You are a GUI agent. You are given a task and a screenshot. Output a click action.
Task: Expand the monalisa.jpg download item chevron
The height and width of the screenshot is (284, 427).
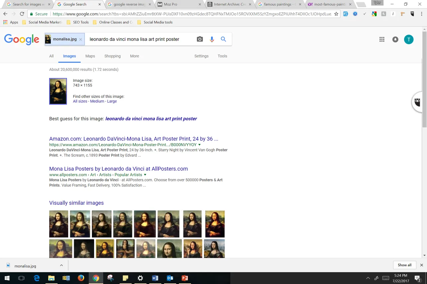point(61,265)
